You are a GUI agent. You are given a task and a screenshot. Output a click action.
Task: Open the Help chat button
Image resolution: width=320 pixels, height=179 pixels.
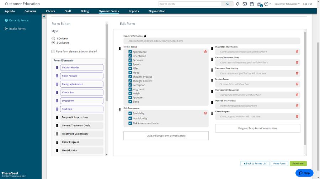304,173
